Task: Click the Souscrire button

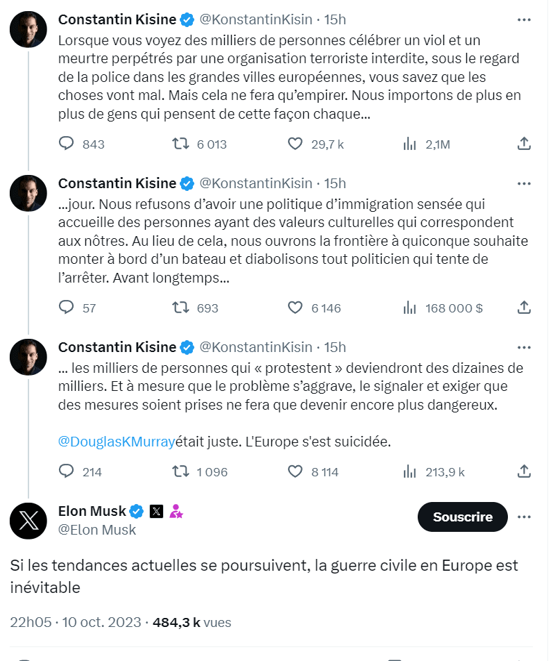Action: [462, 517]
